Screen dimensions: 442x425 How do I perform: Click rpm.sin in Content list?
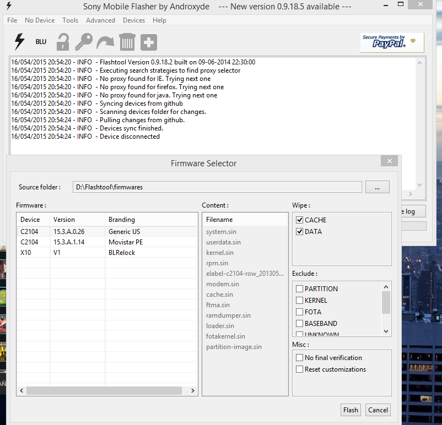pyautogui.click(x=217, y=263)
